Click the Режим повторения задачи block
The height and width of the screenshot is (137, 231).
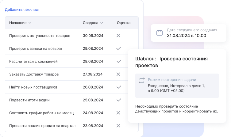click(177, 86)
